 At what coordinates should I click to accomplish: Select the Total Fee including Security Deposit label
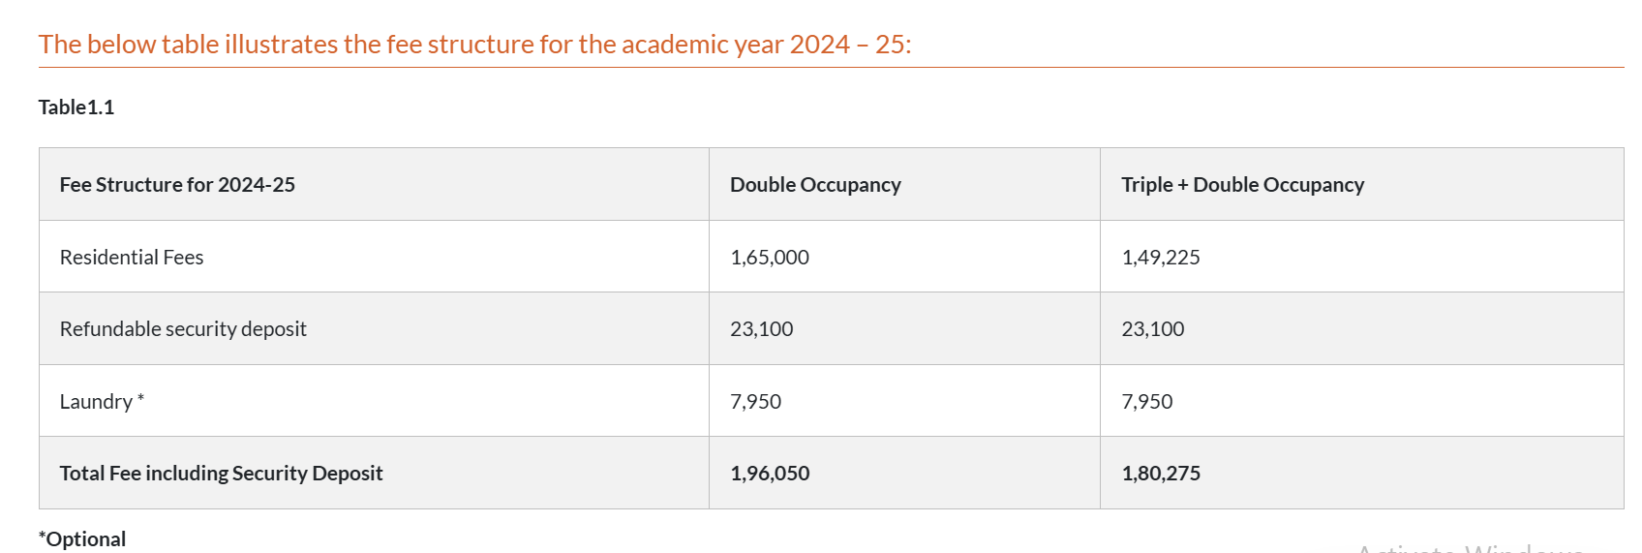coord(221,474)
